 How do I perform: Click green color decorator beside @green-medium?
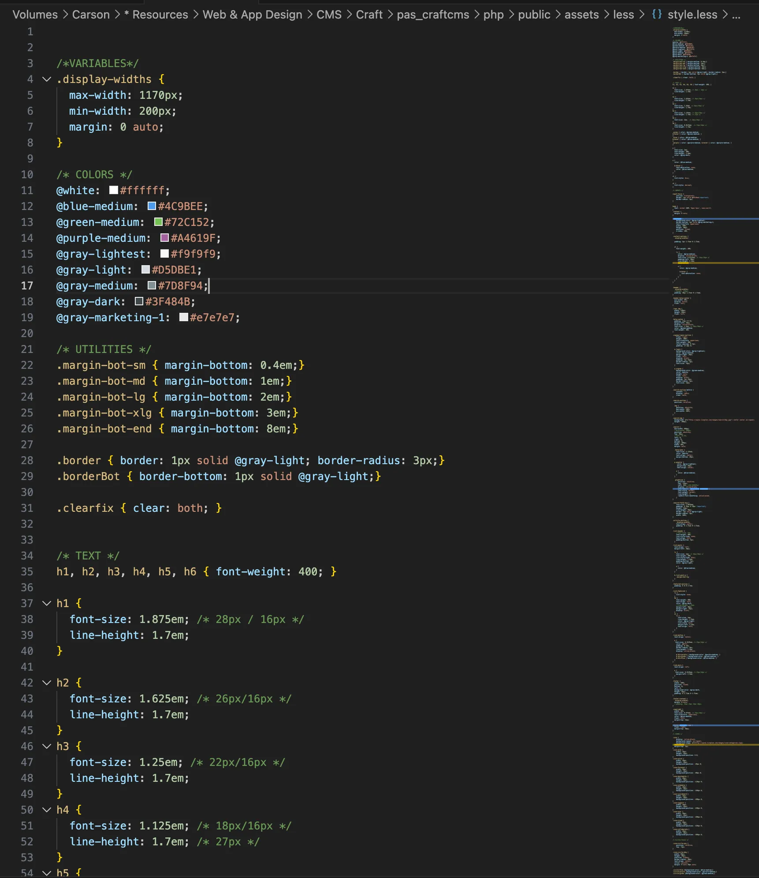(157, 222)
